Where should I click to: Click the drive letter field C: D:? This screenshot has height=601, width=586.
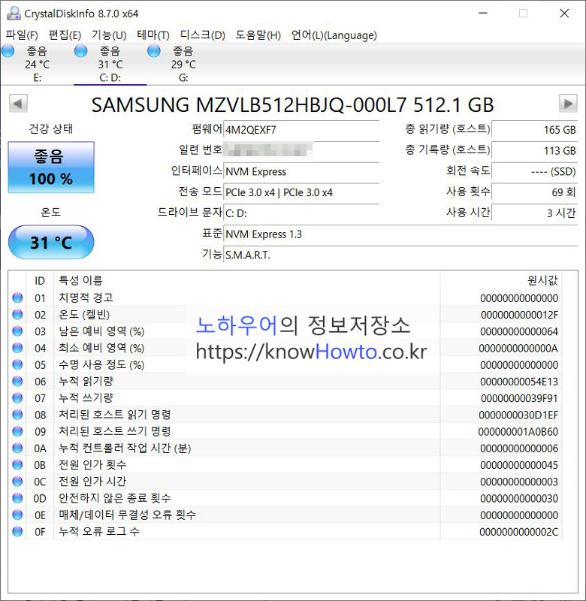tap(301, 213)
